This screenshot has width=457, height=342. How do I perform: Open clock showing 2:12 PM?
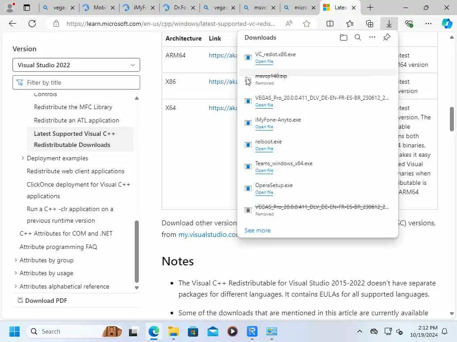point(424,331)
